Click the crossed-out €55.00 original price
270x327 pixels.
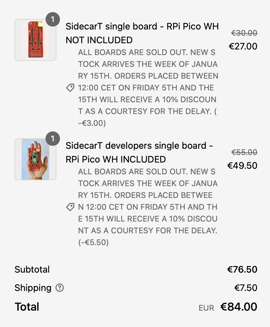coord(244,152)
